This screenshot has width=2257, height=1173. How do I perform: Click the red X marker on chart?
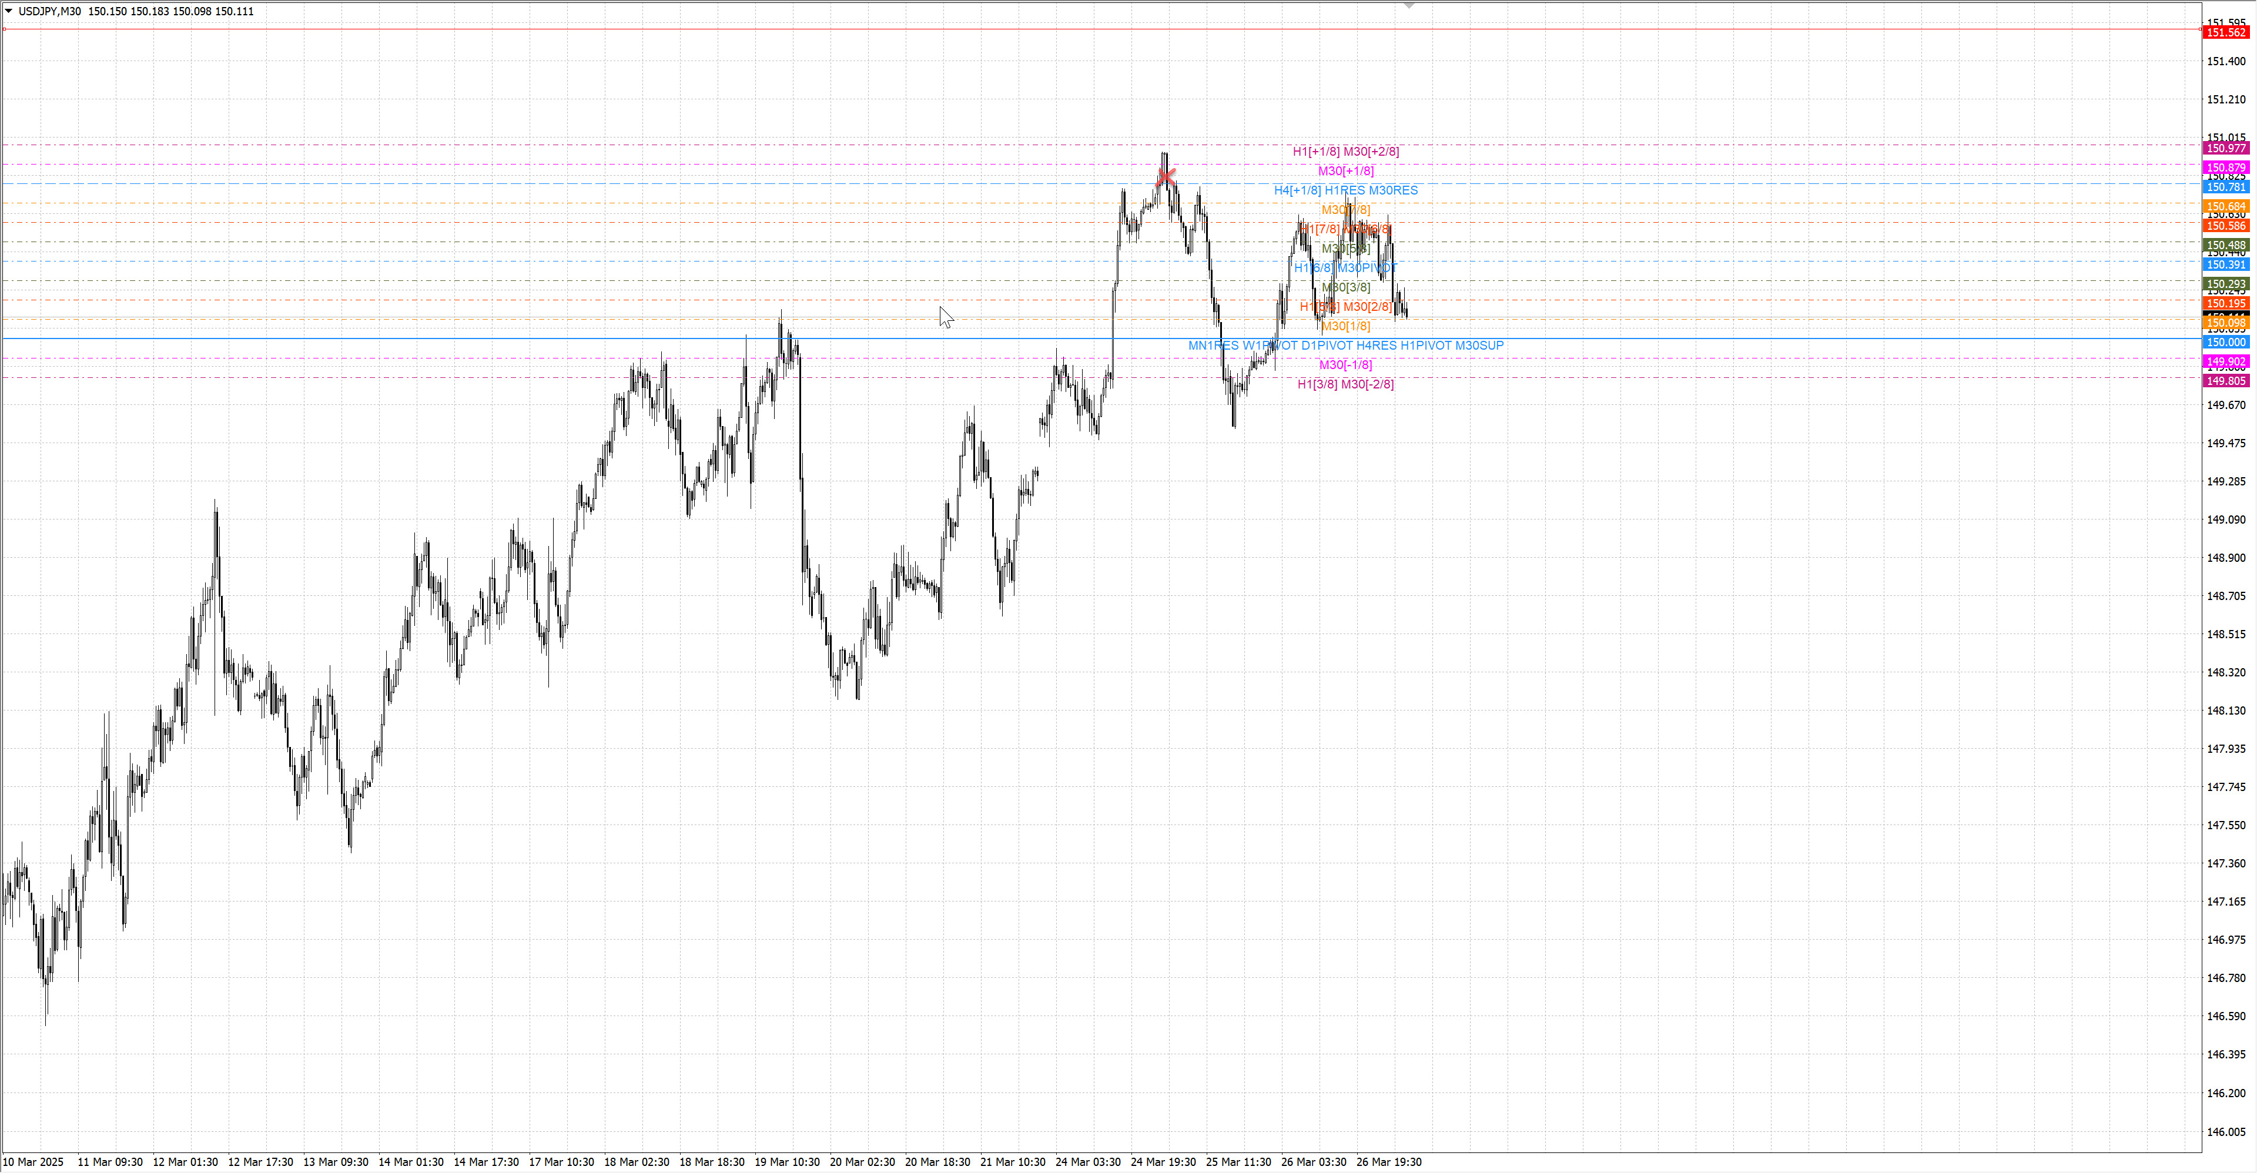(1166, 177)
